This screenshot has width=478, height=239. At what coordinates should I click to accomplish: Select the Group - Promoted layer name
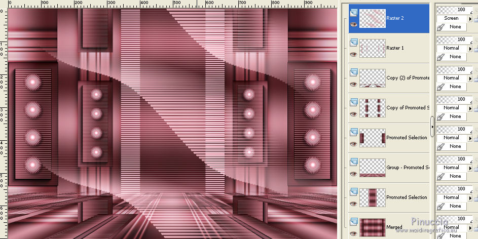point(408,168)
